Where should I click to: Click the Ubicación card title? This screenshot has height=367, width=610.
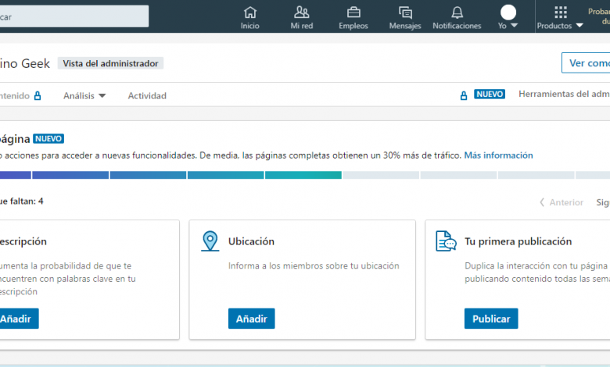point(251,241)
